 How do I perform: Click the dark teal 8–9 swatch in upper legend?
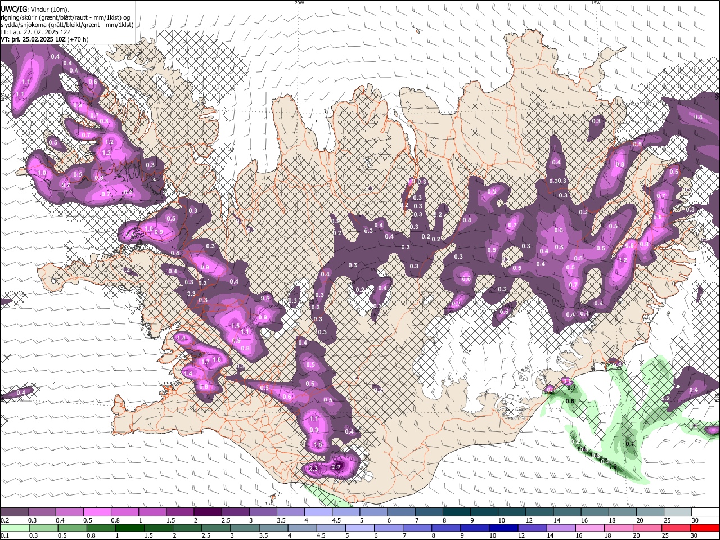[457, 512]
